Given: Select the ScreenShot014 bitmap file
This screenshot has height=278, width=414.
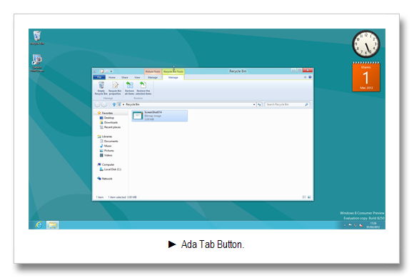Looking at the screenshot, I should [160, 116].
